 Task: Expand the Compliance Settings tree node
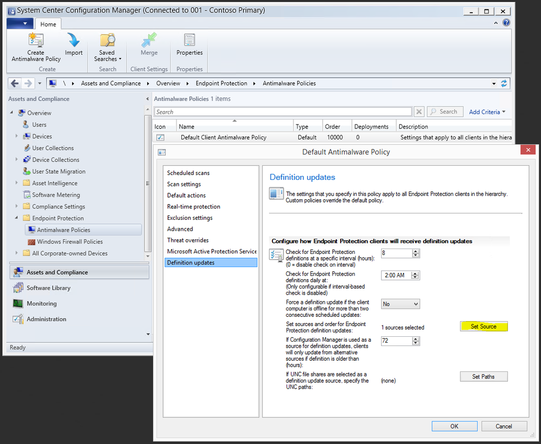coord(16,207)
